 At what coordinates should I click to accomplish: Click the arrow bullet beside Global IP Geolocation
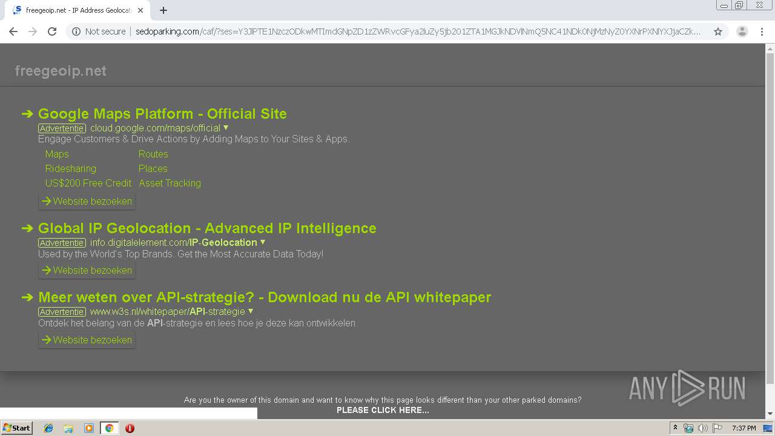[27, 228]
